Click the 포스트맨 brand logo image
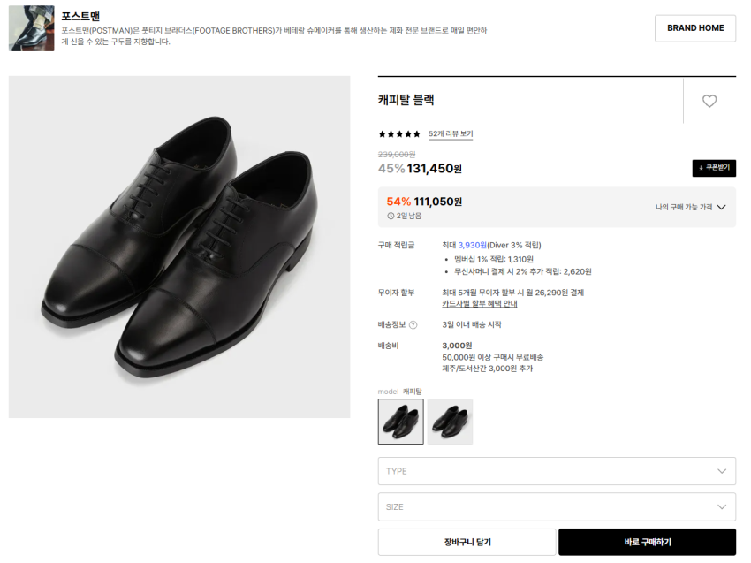Image resolution: width=751 pixels, height=563 pixels. [x=32, y=28]
